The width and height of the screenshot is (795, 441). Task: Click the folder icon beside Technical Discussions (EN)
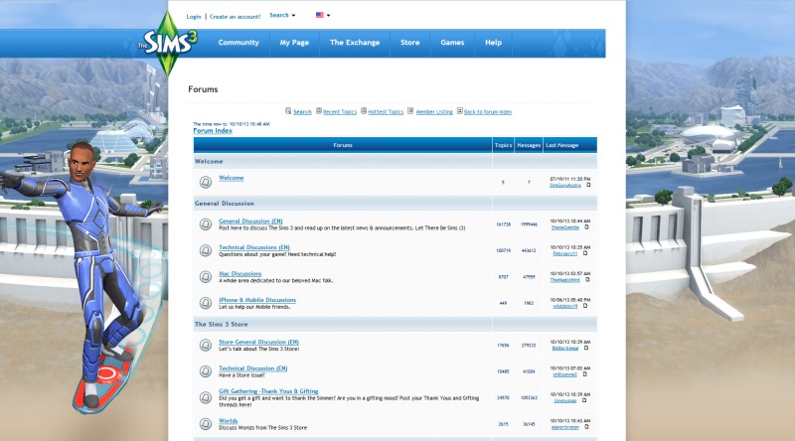(x=206, y=250)
